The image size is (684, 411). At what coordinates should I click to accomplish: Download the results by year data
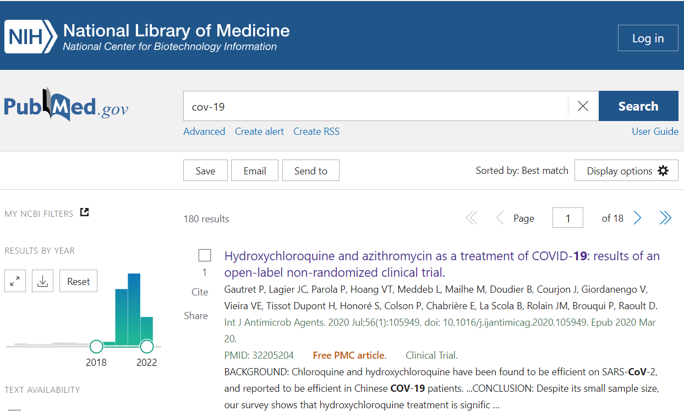42,281
